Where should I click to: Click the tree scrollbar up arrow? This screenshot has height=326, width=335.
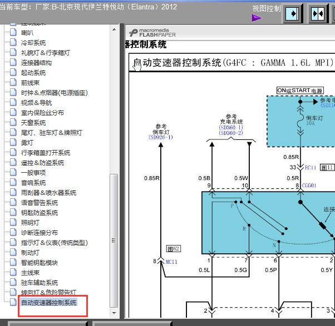point(114,29)
